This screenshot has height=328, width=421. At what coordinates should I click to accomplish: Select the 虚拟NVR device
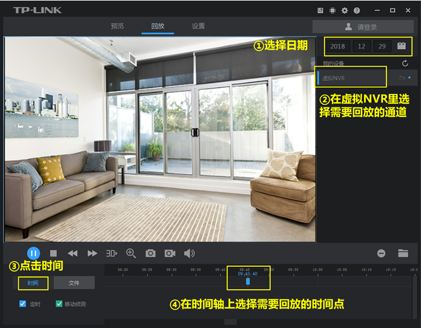(x=351, y=78)
